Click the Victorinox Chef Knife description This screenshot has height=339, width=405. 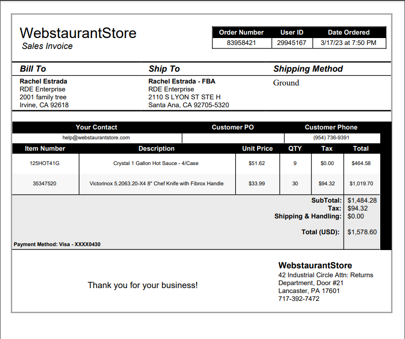click(156, 184)
